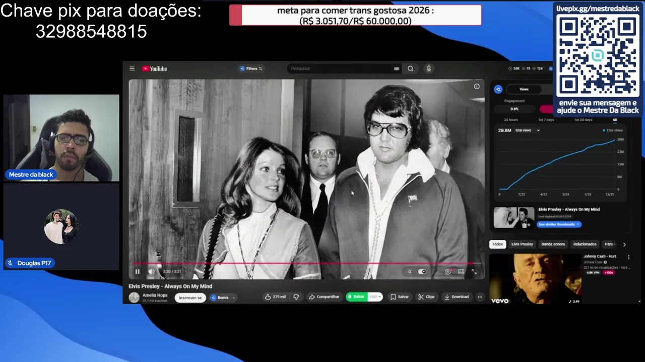Start voice search with microphone icon

429,68
